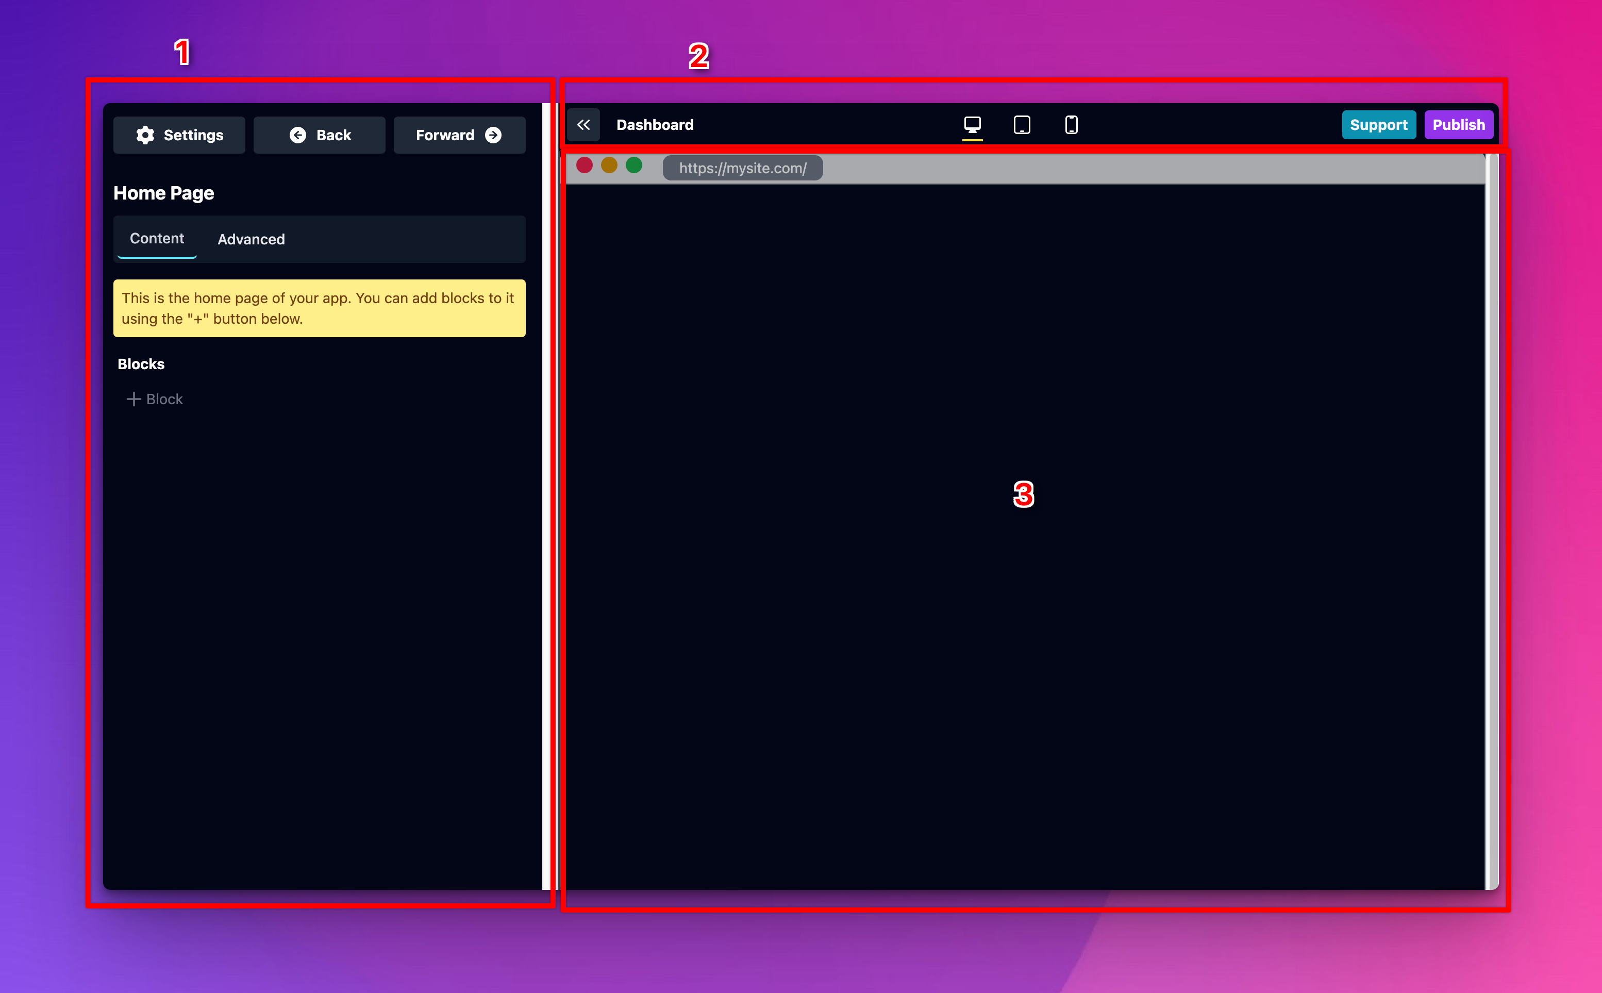
Task: Click the green dot in preview browser
Action: tap(634, 165)
